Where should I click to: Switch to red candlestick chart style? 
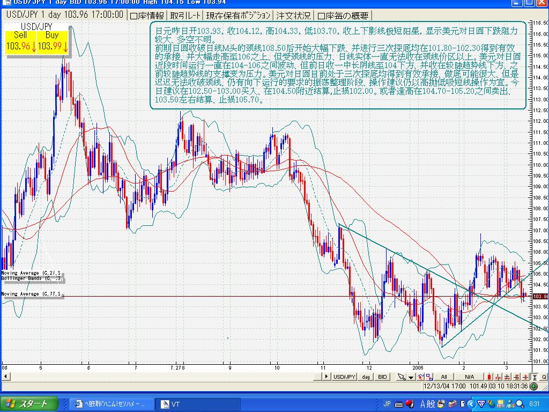click(x=489, y=377)
